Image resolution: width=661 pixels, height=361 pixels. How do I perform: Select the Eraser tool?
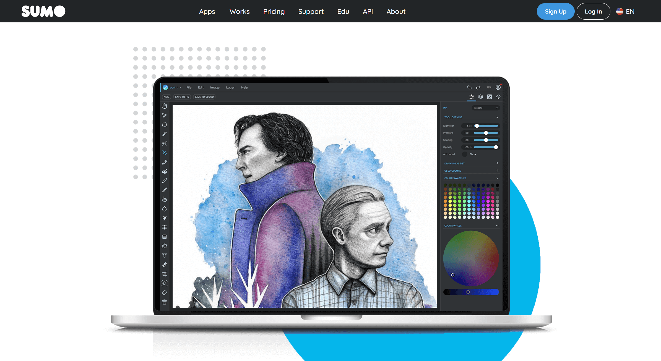165,292
